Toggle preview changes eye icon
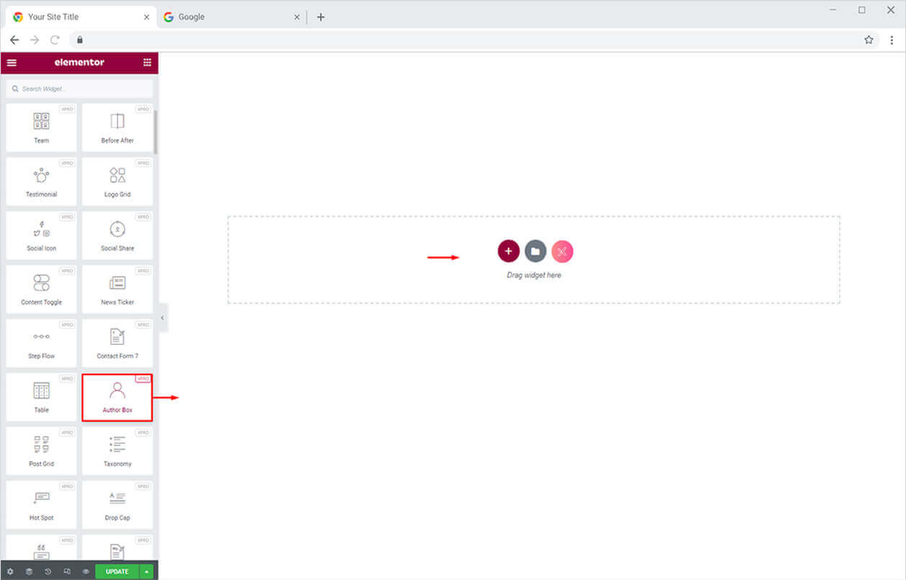 click(86, 571)
